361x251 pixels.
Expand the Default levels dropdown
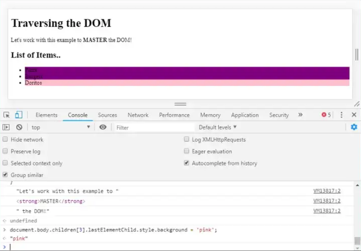coord(217,127)
